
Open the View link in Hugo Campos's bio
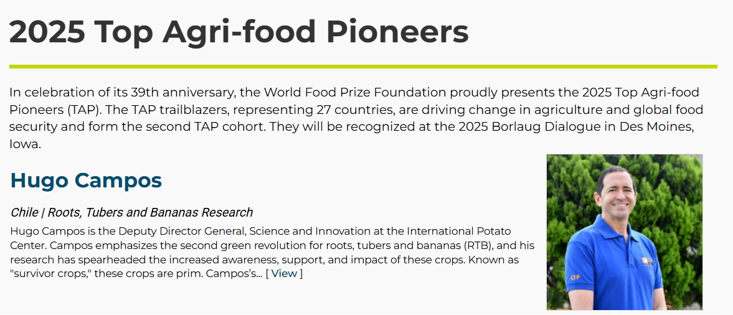pyautogui.click(x=284, y=273)
